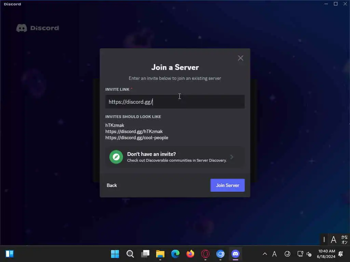Click the Join a Server heading
The width and height of the screenshot is (350, 262).
[x=175, y=67]
